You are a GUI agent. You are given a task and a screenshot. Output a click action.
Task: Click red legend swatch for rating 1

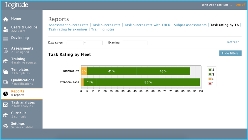click(x=210, y=84)
